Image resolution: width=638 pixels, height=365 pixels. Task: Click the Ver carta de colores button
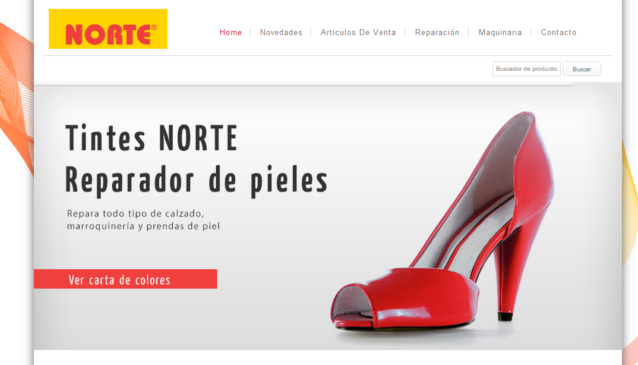[125, 279]
